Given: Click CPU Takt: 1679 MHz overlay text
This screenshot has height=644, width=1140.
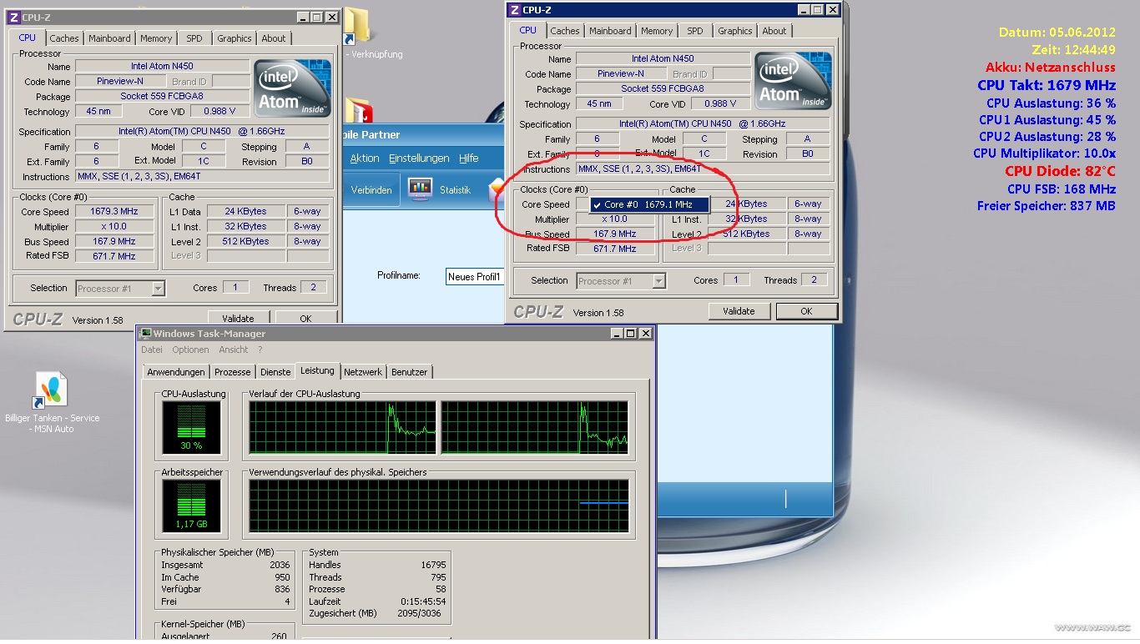Looking at the screenshot, I should (1047, 85).
